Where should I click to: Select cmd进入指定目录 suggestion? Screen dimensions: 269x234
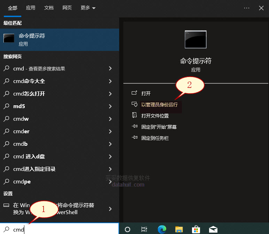coord(60,169)
